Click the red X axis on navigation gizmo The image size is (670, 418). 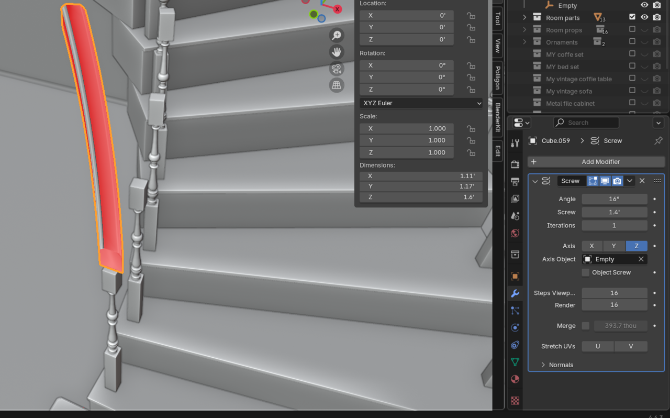(338, 9)
